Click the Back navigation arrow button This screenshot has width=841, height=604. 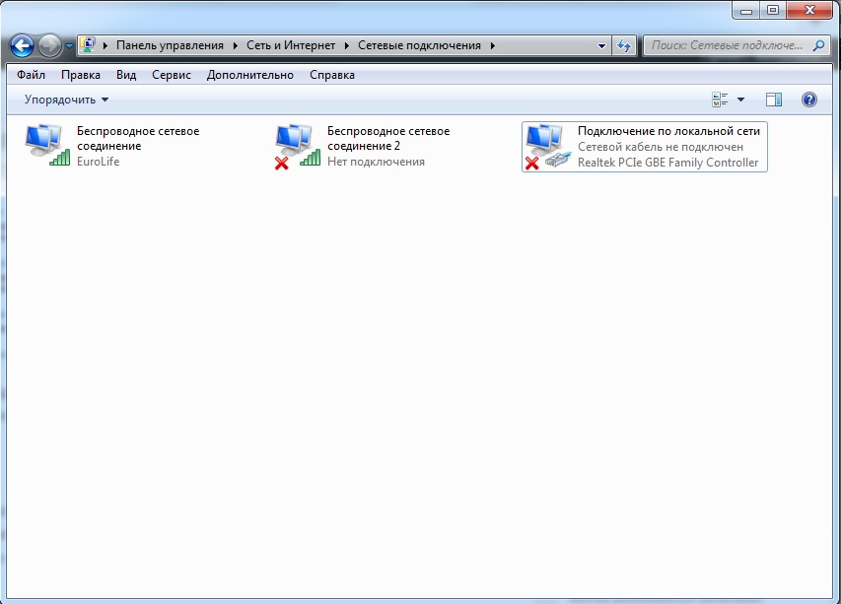click(x=22, y=45)
